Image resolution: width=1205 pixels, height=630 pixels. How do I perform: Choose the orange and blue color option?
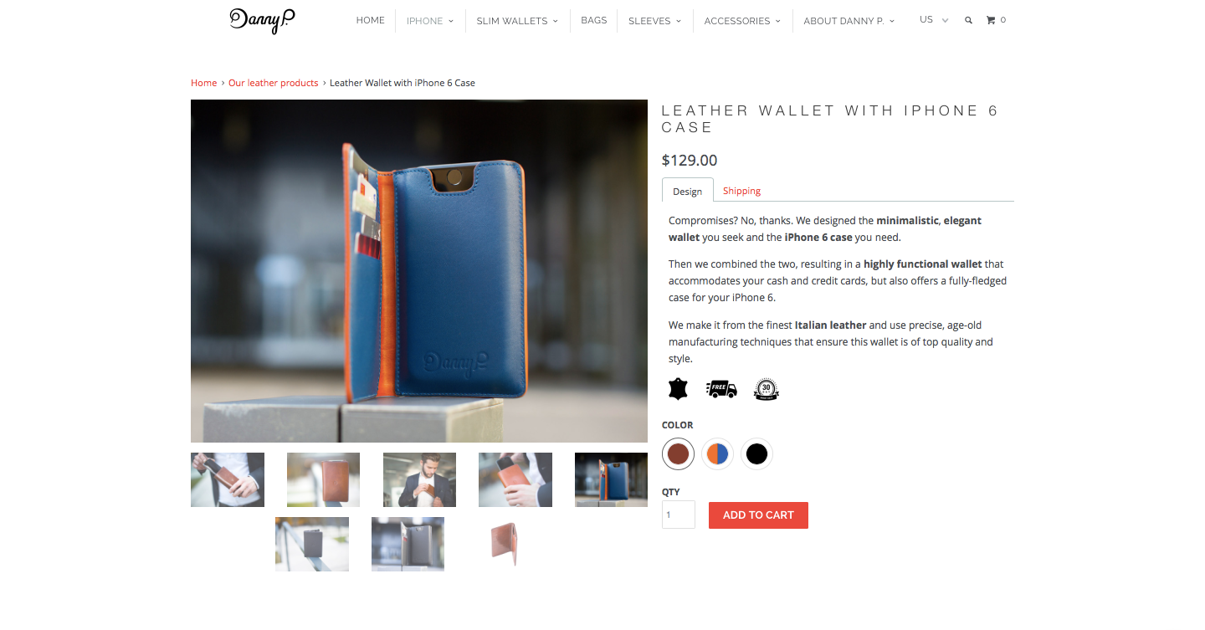click(717, 454)
